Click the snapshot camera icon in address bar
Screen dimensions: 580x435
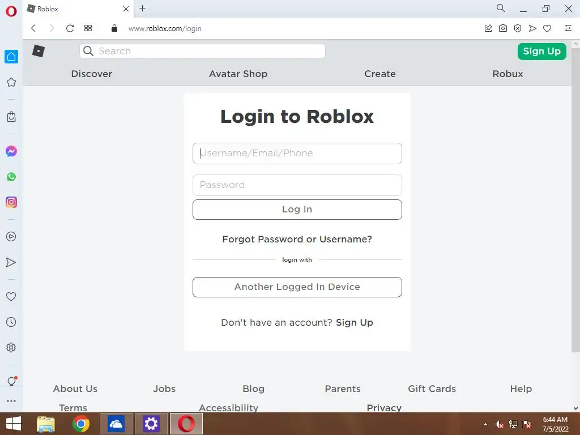(503, 28)
